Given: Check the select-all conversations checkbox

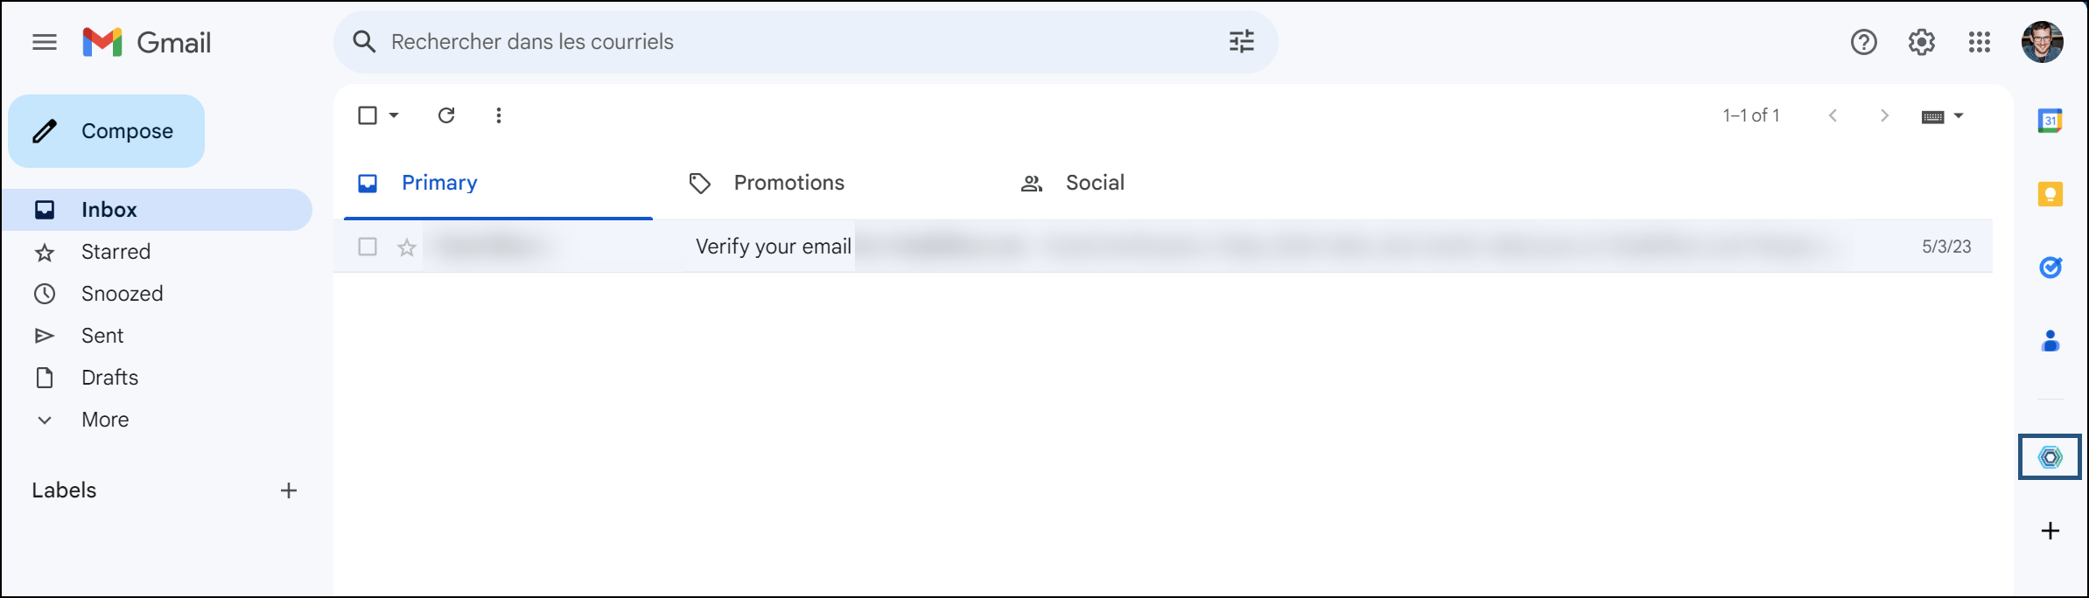Looking at the screenshot, I should click(x=368, y=115).
